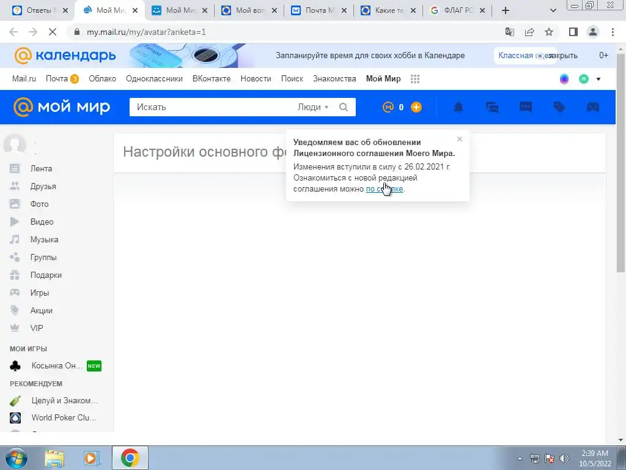Viewport: 626px width, 470px height.
Task: Open Windows Explorer from taskbar
Action: 54,458
